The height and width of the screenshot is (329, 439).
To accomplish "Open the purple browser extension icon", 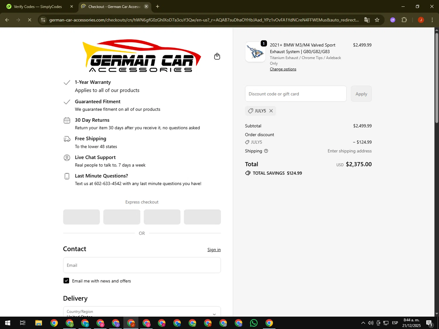I will pos(393,20).
